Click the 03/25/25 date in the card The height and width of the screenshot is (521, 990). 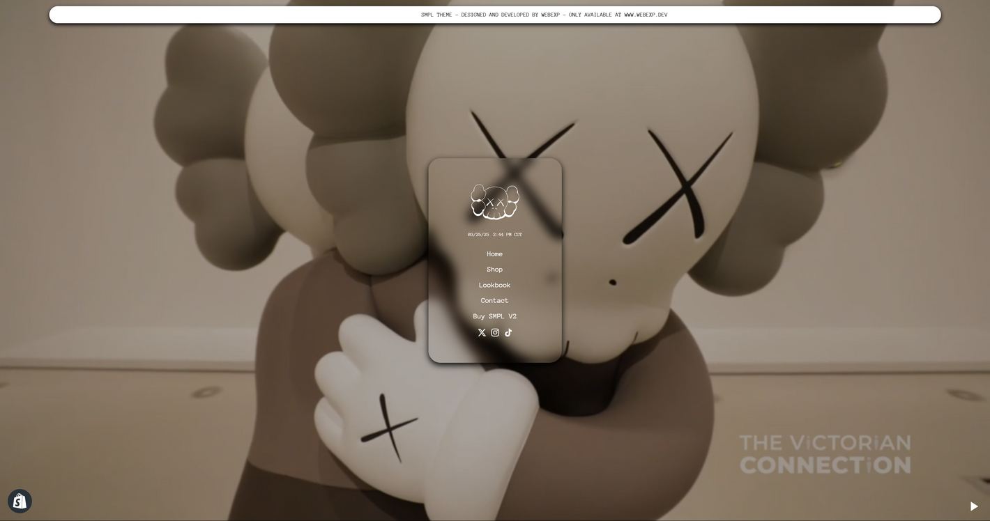478,235
